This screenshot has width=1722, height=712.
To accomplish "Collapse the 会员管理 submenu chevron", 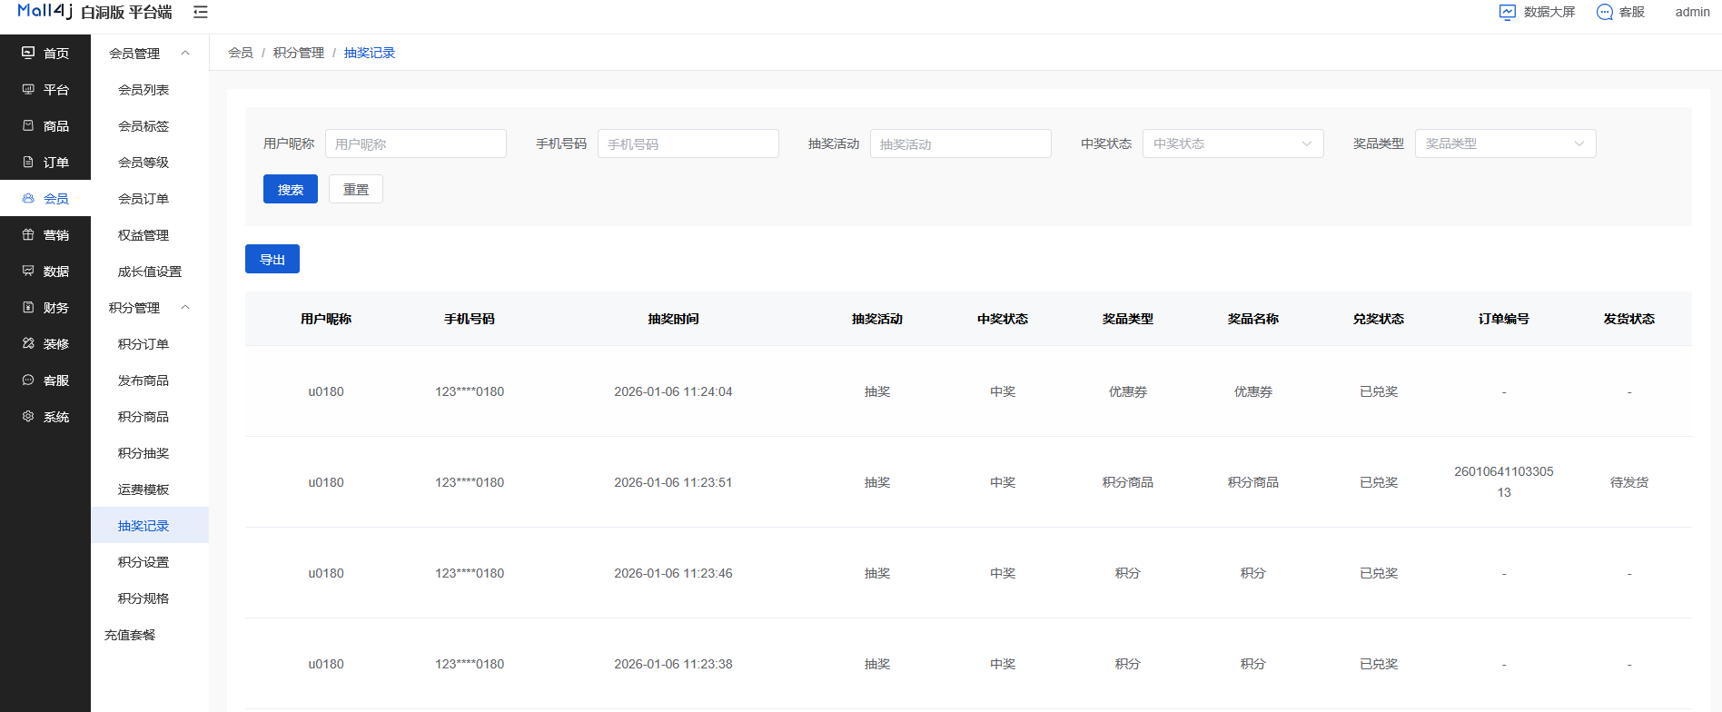I will 185,53.
